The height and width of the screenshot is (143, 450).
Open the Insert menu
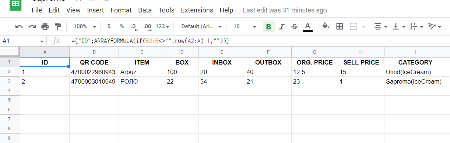pyautogui.click(x=95, y=10)
